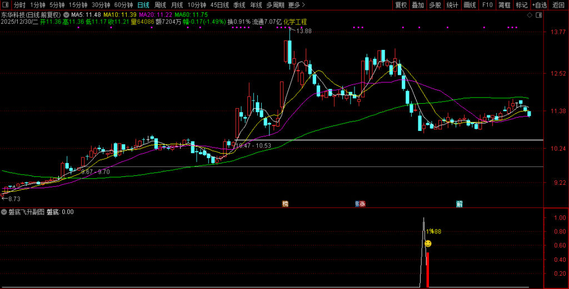The width and height of the screenshot is (569, 289).
Task: Switch to the 周线 weekly tab
Action: [161, 5]
